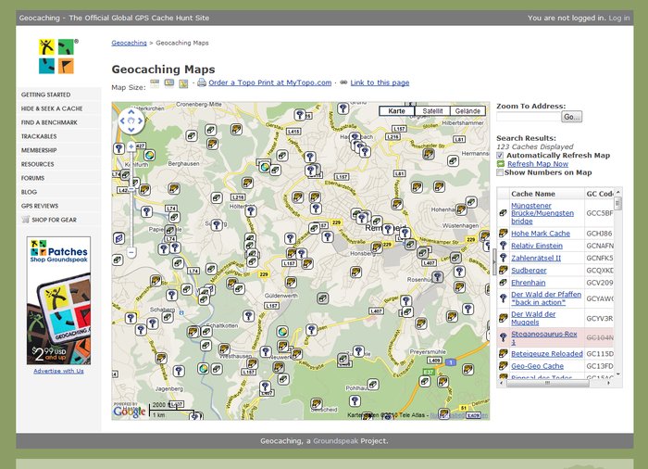Click the mystery icon in the Relativ Einstein row
The width and height of the screenshot is (648, 469).
tap(503, 246)
